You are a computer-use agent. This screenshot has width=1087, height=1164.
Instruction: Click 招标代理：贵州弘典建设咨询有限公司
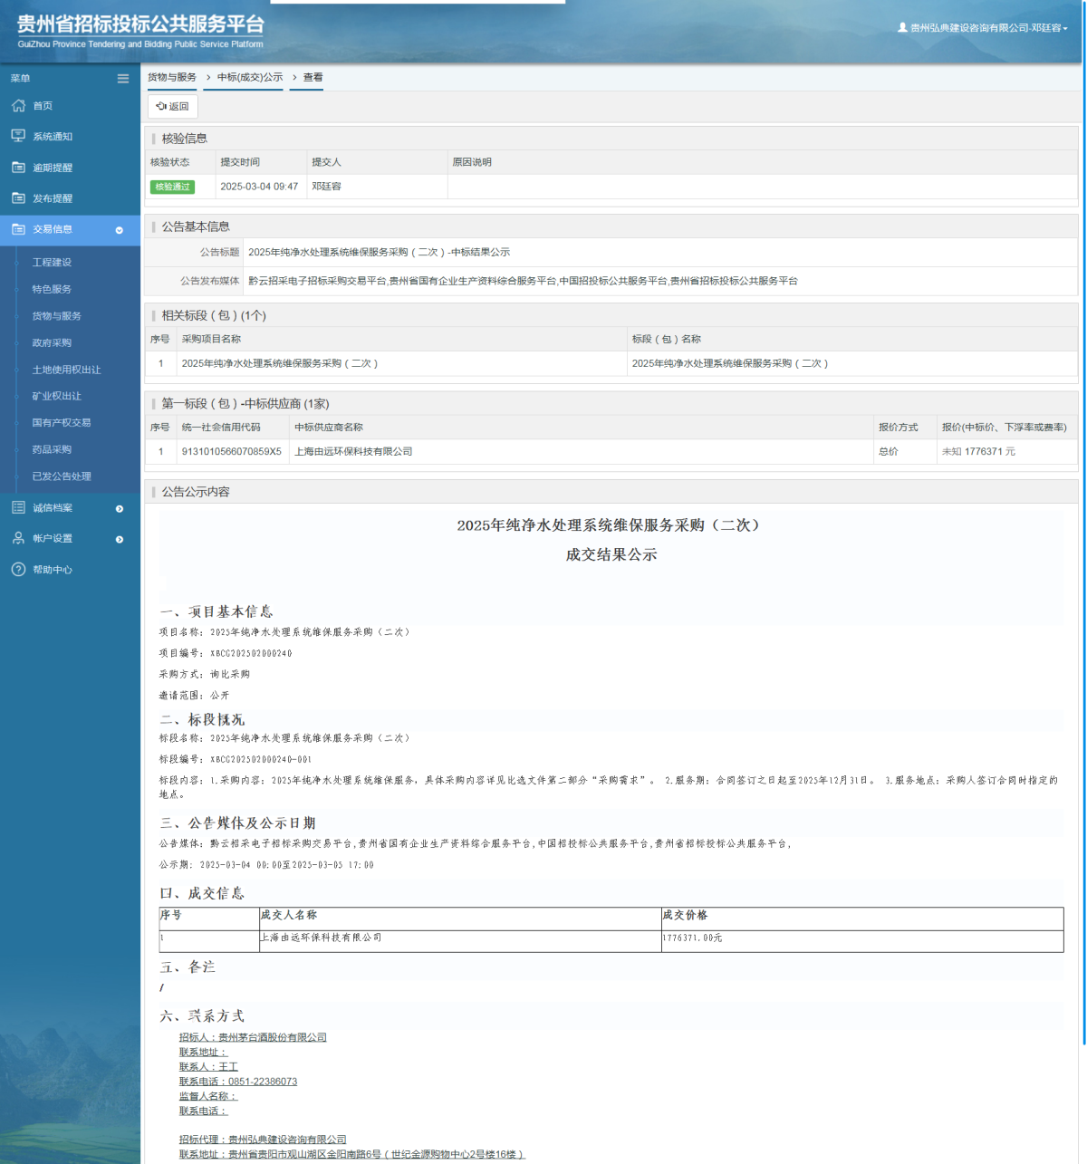[x=263, y=1140]
